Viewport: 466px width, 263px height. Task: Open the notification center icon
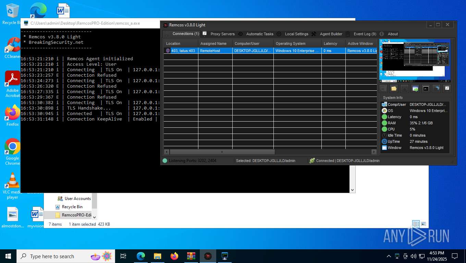pyautogui.click(x=455, y=256)
